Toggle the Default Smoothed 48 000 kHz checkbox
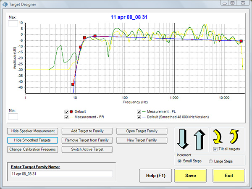 pos(139,117)
